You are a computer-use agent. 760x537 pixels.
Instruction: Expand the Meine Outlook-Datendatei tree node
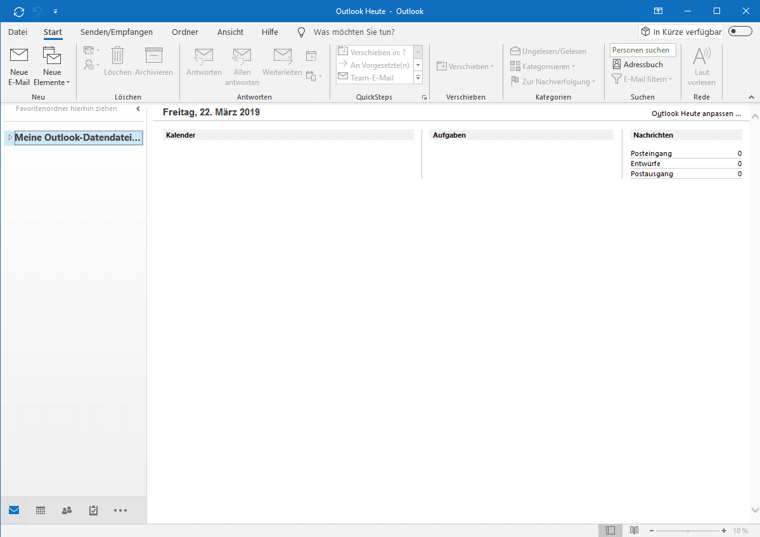point(10,138)
